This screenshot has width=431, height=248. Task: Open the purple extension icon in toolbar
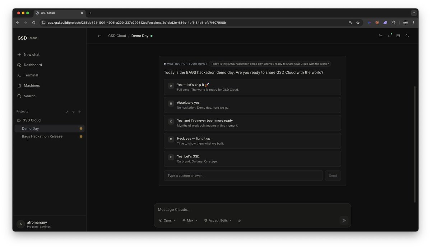click(385, 23)
